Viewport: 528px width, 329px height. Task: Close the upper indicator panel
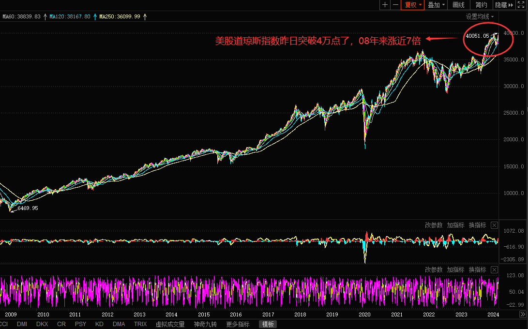pos(494,225)
